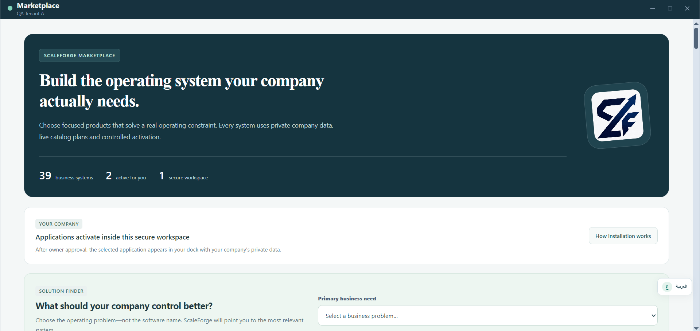Click the SCALEFORGE MARKETPLACE badge

click(x=79, y=55)
